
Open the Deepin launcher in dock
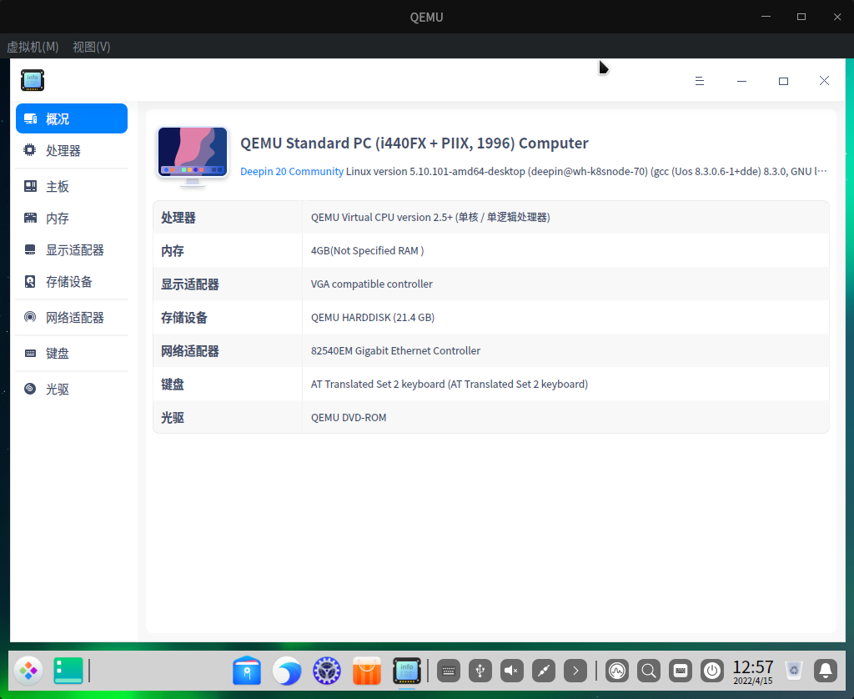(x=28, y=670)
